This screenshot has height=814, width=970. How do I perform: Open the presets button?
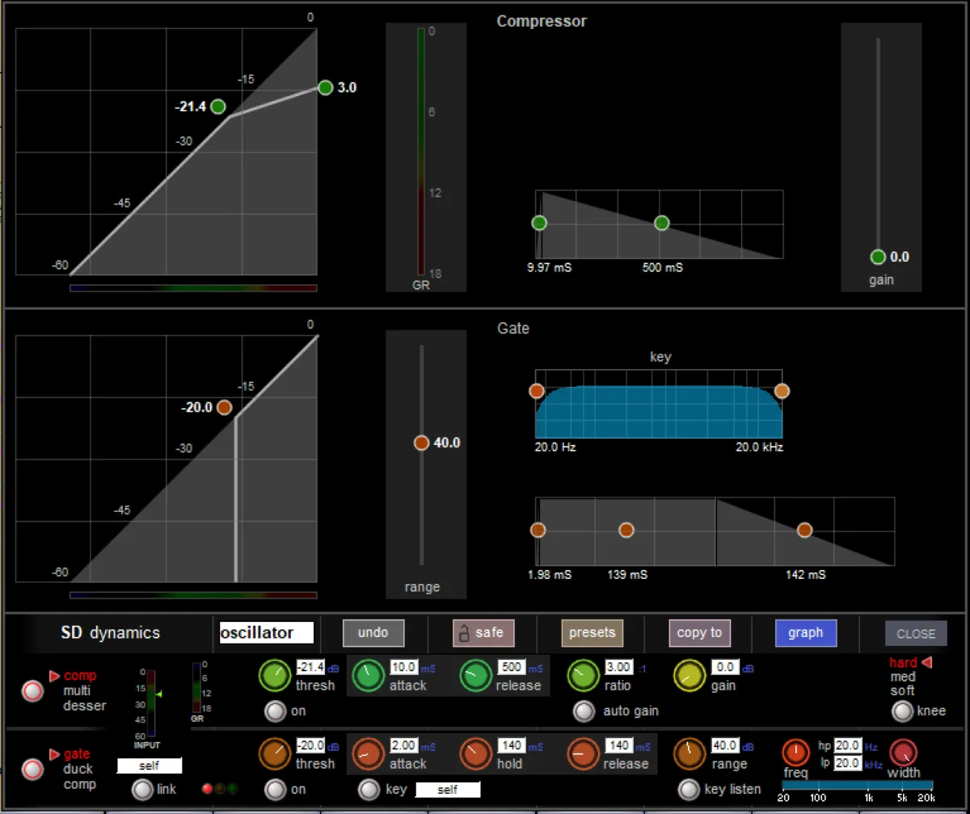[x=593, y=633]
